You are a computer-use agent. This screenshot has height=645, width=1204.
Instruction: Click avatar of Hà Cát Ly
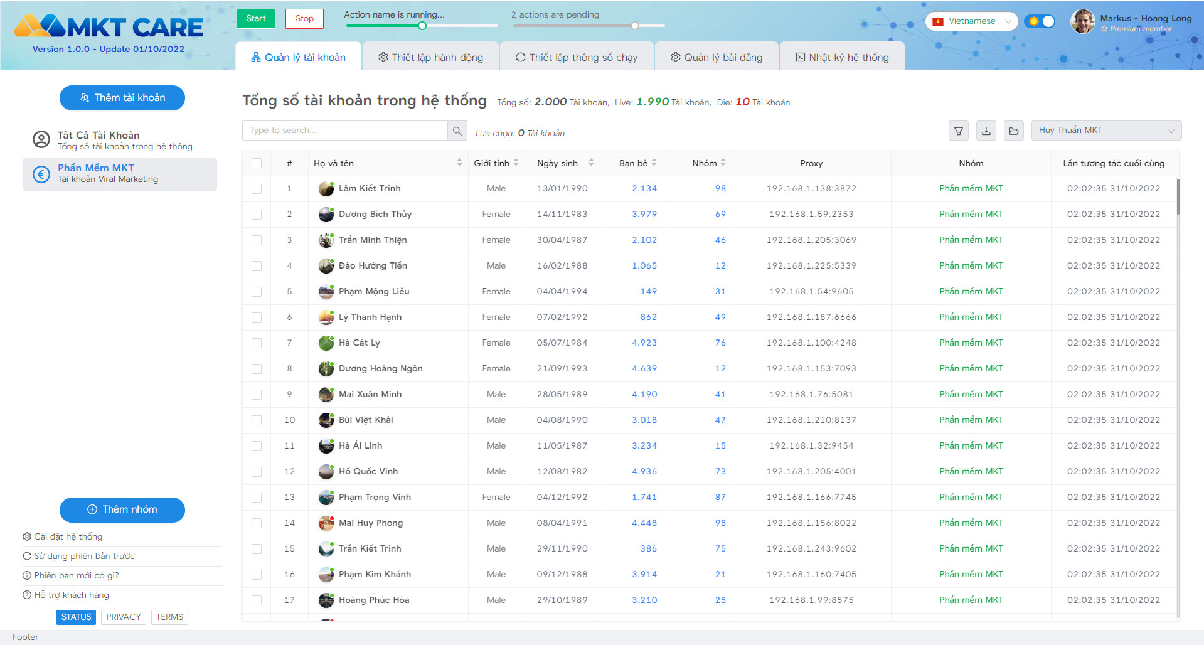coord(326,343)
